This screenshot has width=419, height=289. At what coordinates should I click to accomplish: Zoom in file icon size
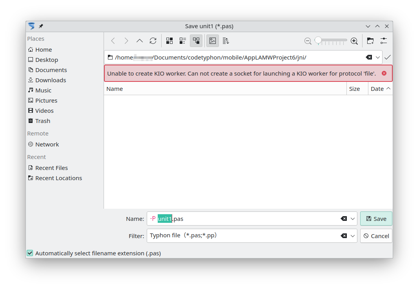click(x=354, y=41)
